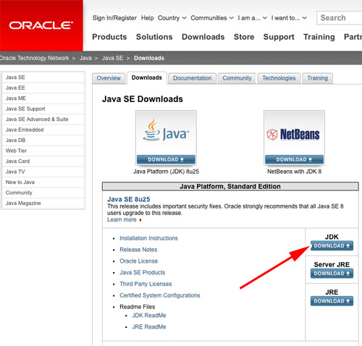Open the Training main menu
Viewport: 362px width, 346px height.
(x=319, y=37)
